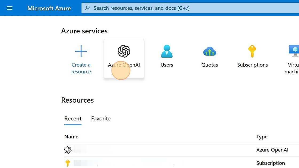This screenshot has height=168, width=299.
Task: Switch to the Favorite tab
Action: (101, 119)
